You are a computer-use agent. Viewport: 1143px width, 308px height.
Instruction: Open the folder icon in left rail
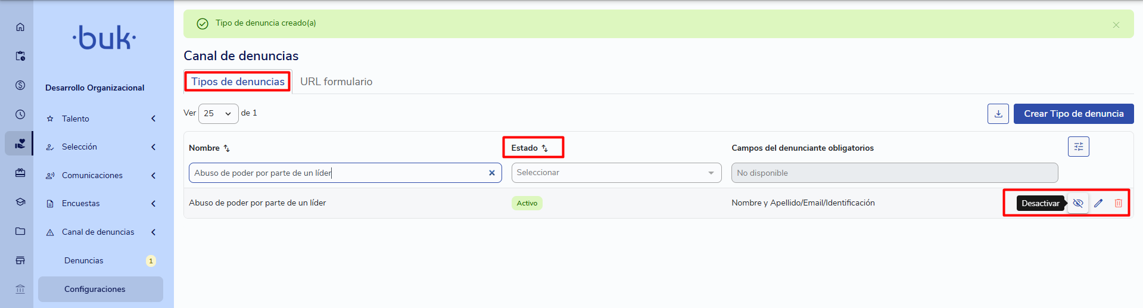(x=20, y=231)
